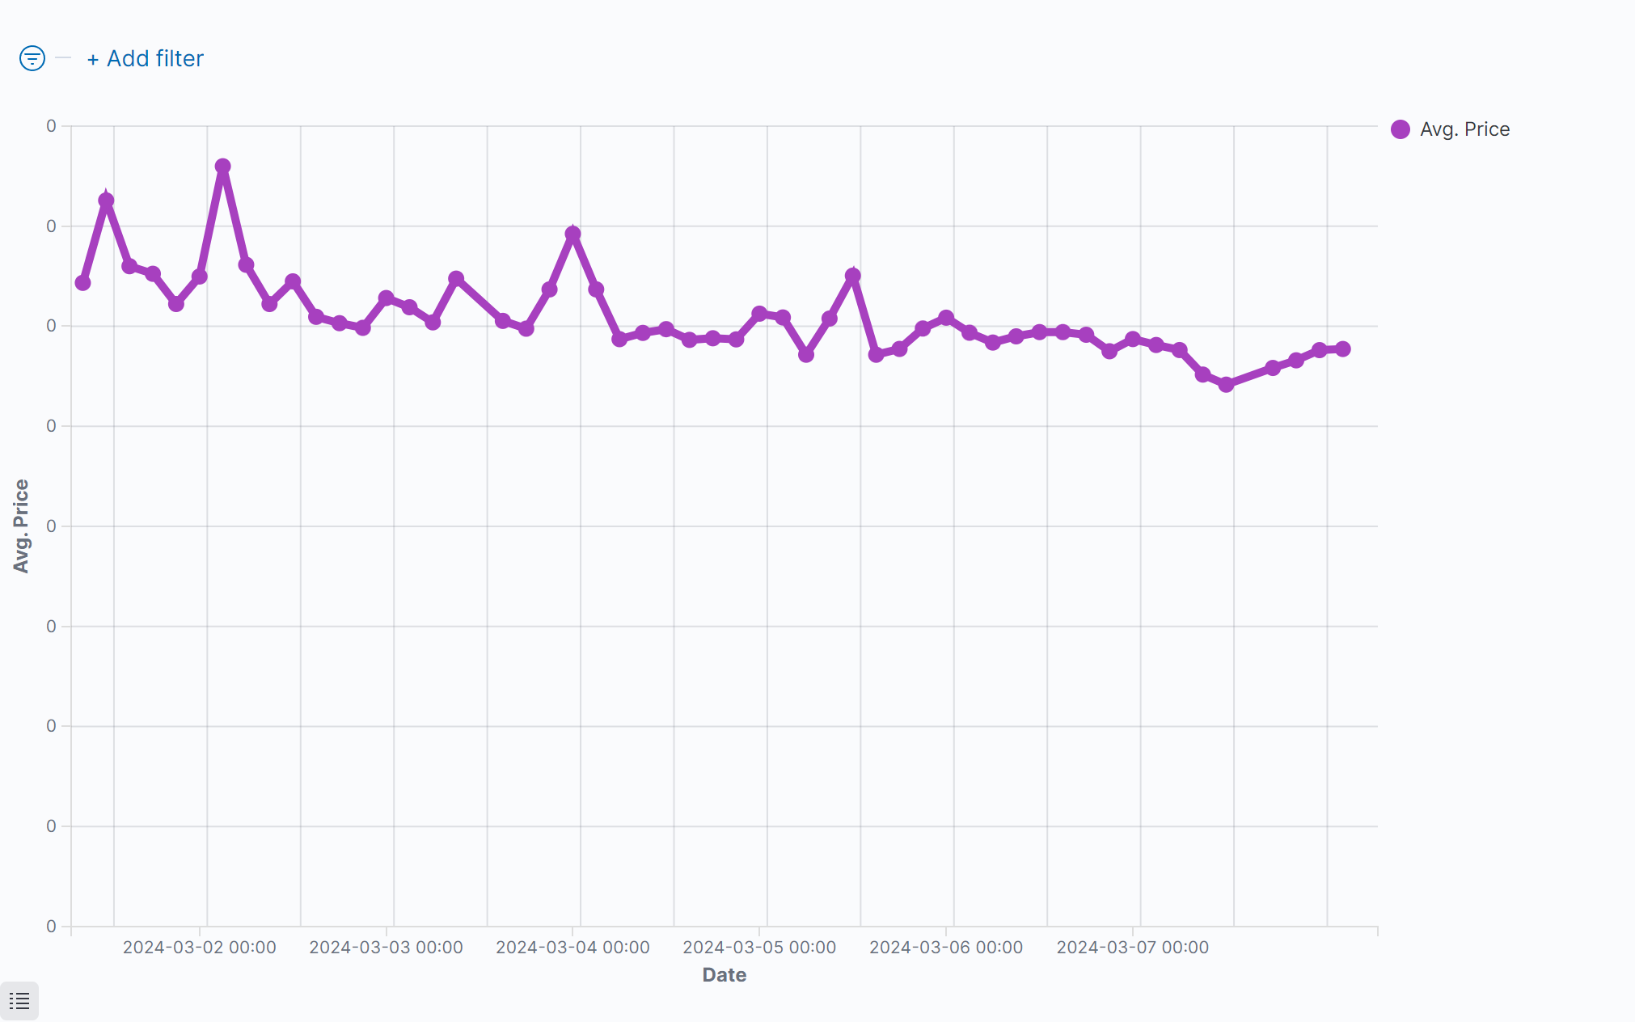Click the Add filter link
The width and height of the screenshot is (1635, 1022).
point(146,58)
